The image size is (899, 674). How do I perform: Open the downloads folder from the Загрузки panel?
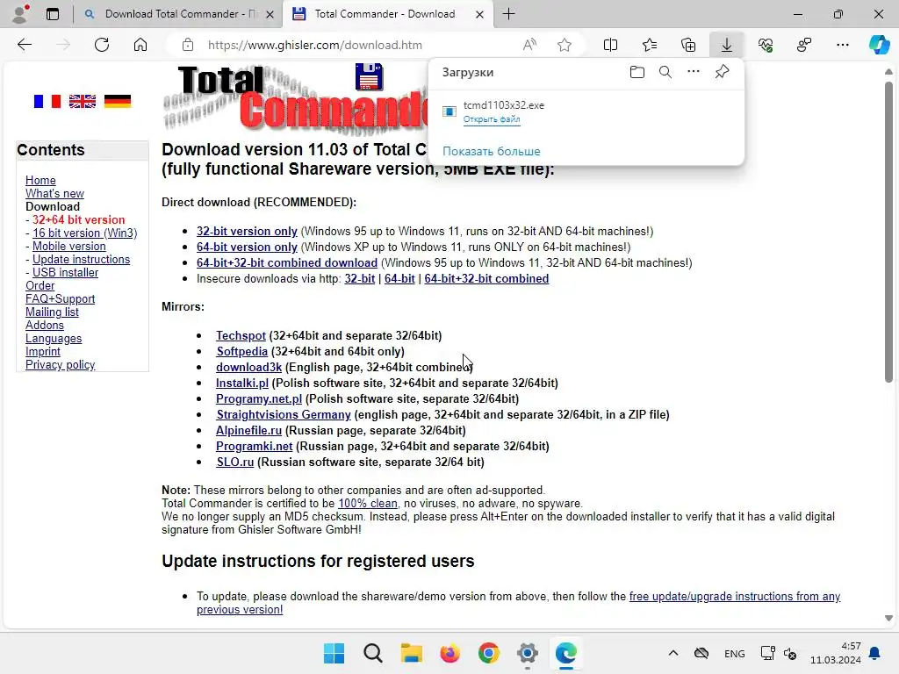[637, 72]
